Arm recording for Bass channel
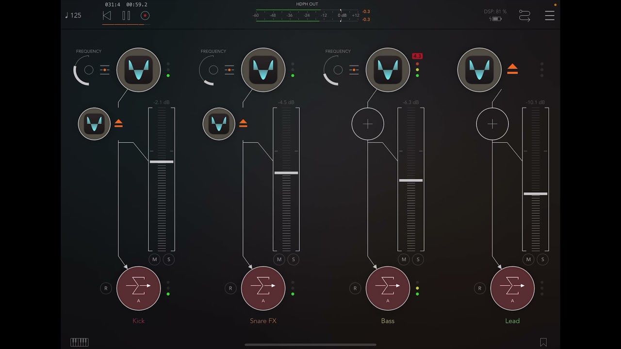The image size is (621, 349). tap(355, 288)
